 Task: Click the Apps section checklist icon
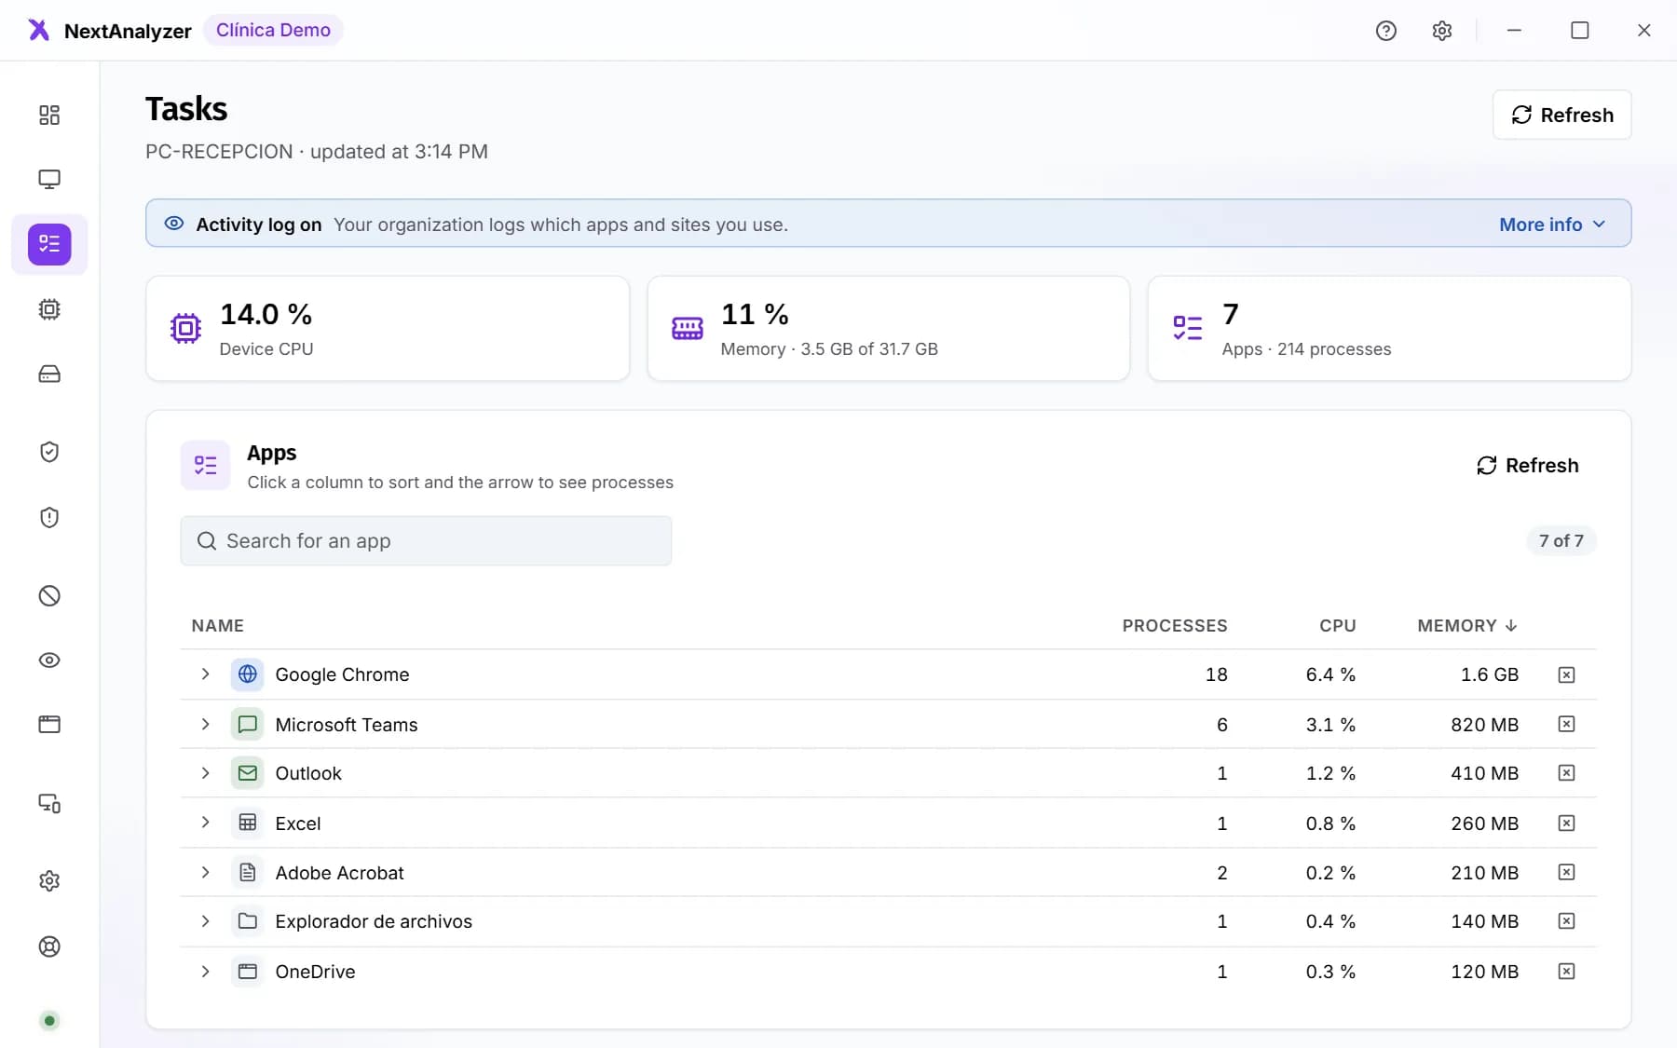click(205, 465)
